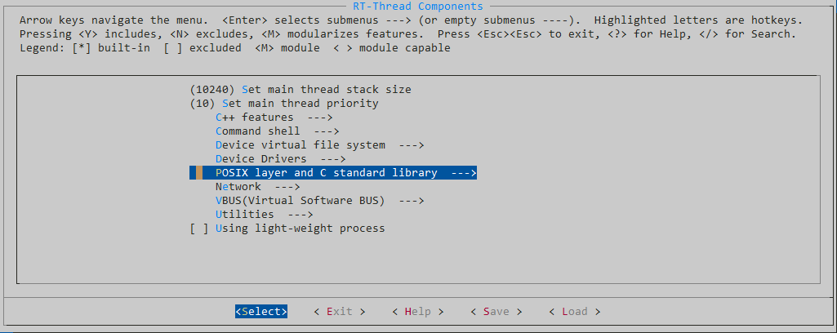Open Device virtual file system submenu
The height and width of the screenshot is (333, 837).
click(320, 144)
